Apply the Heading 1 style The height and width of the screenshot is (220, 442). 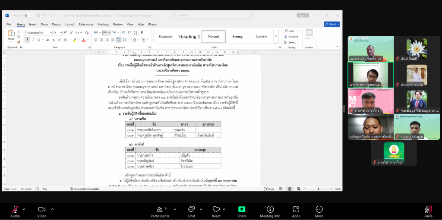(x=189, y=37)
